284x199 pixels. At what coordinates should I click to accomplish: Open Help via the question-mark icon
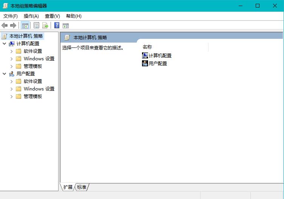click(57, 25)
